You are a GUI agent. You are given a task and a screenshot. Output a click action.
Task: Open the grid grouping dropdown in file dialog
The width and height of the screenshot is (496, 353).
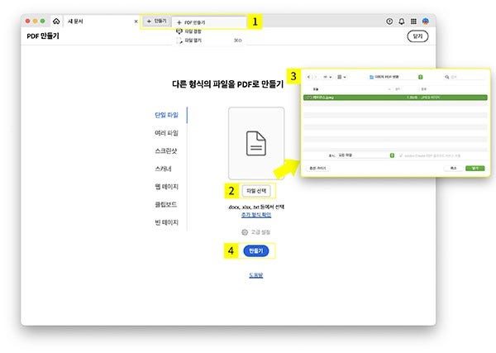click(x=341, y=77)
